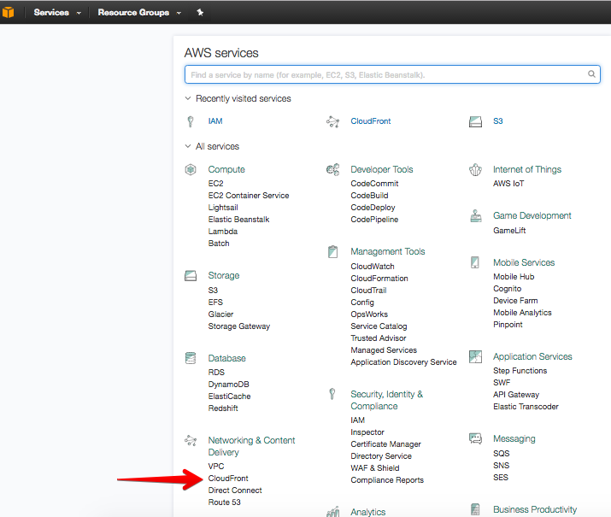Open VPC under Networking
The image size is (611, 517).
pyautogui.click(x=216, y=466)
